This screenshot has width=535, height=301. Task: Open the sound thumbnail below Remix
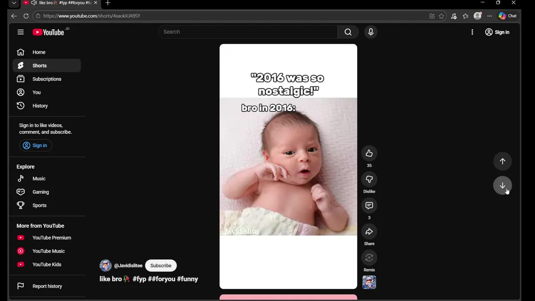point(369,282)
